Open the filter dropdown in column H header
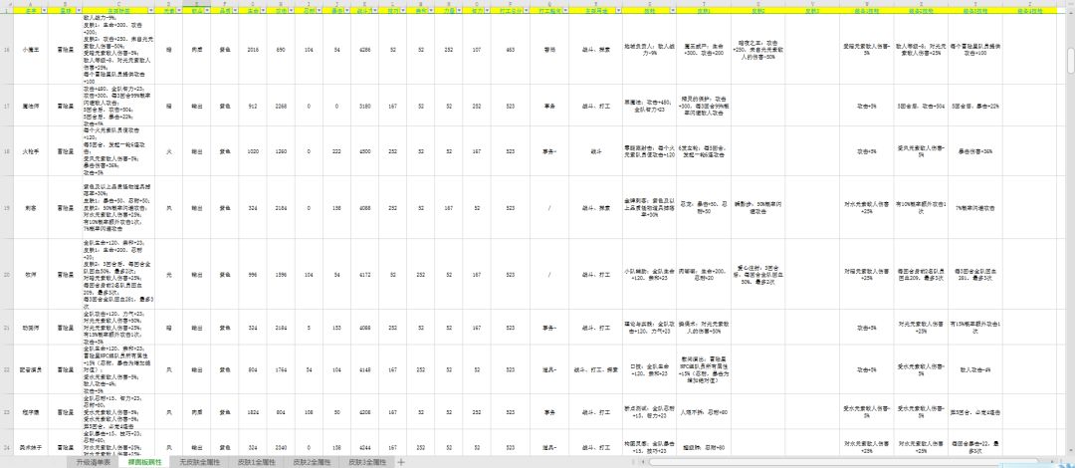Image resolution: width=1075 pixels, height=468 pixels. 291,12
